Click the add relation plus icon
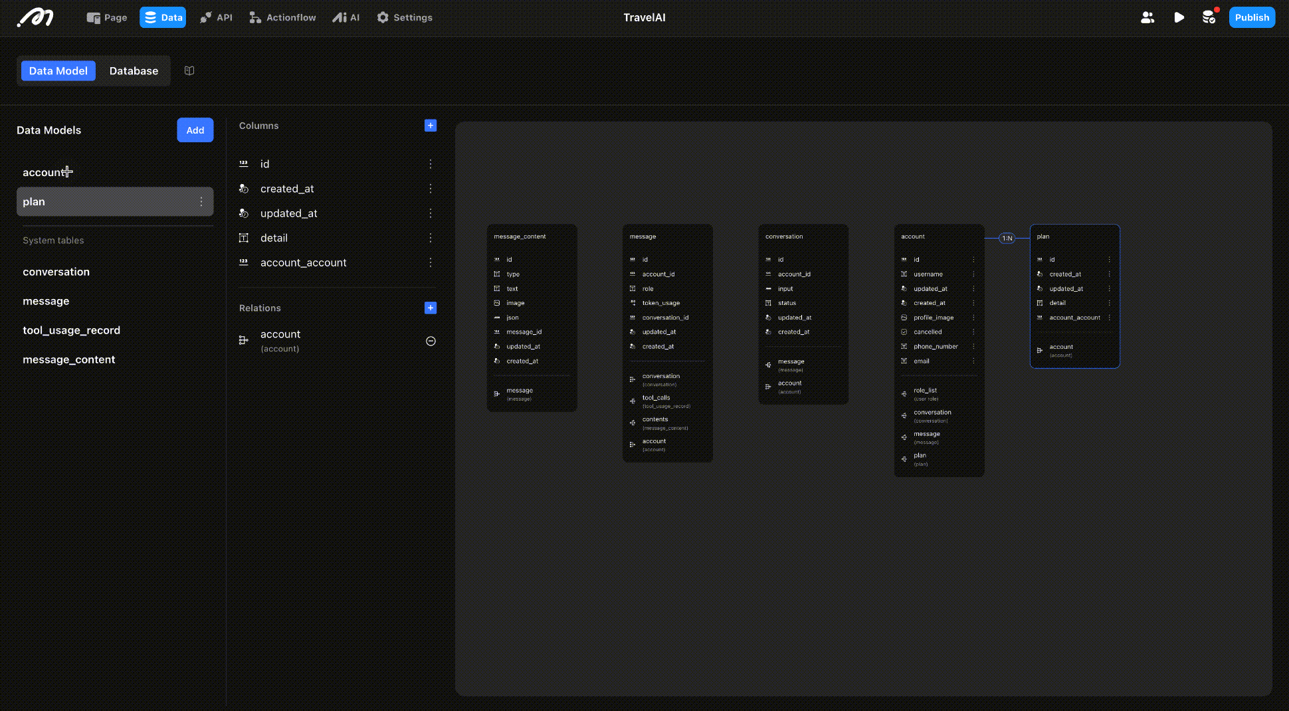The image size is (1289, 711). click(431, 308)
